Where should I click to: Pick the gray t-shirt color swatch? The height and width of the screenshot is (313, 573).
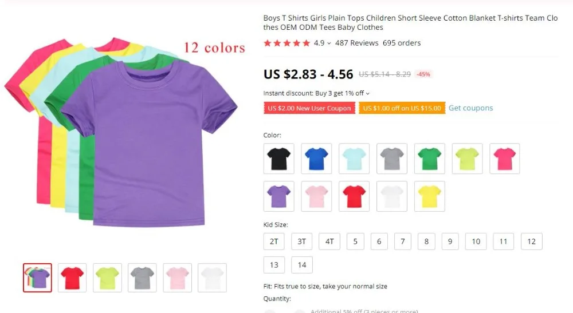click(392, 159)
